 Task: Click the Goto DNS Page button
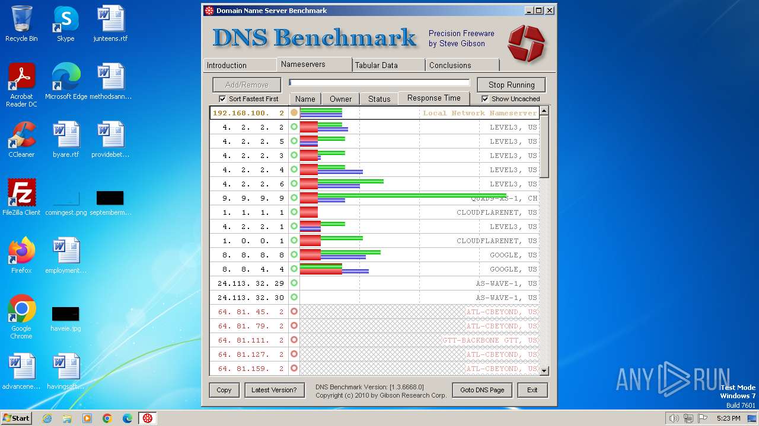[x=482, y=390]
